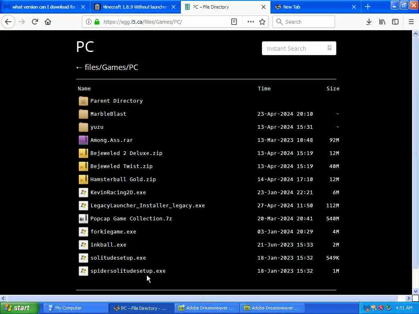
Task: Download solitudesetup.exe
Action: 118,258
